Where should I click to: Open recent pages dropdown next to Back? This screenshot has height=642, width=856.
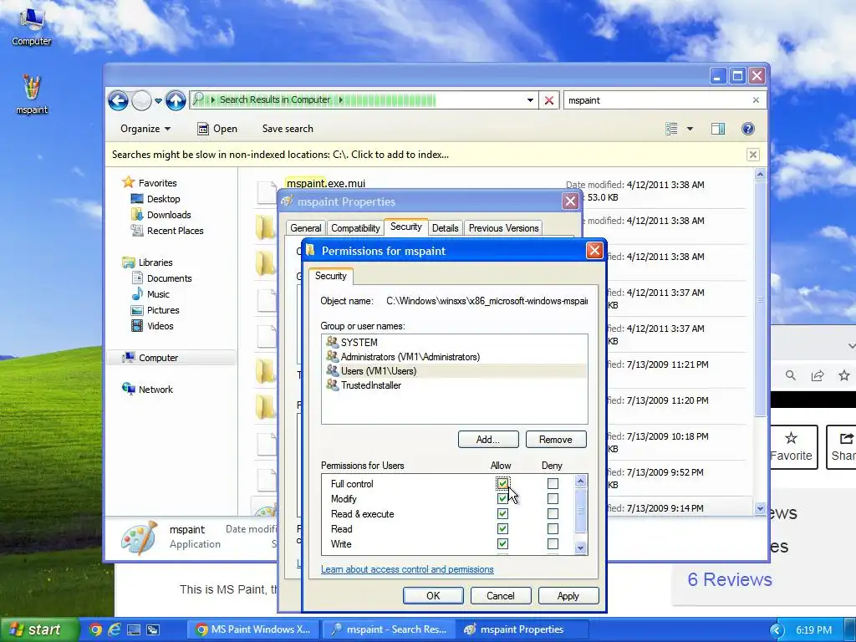(x=158, y=101)
